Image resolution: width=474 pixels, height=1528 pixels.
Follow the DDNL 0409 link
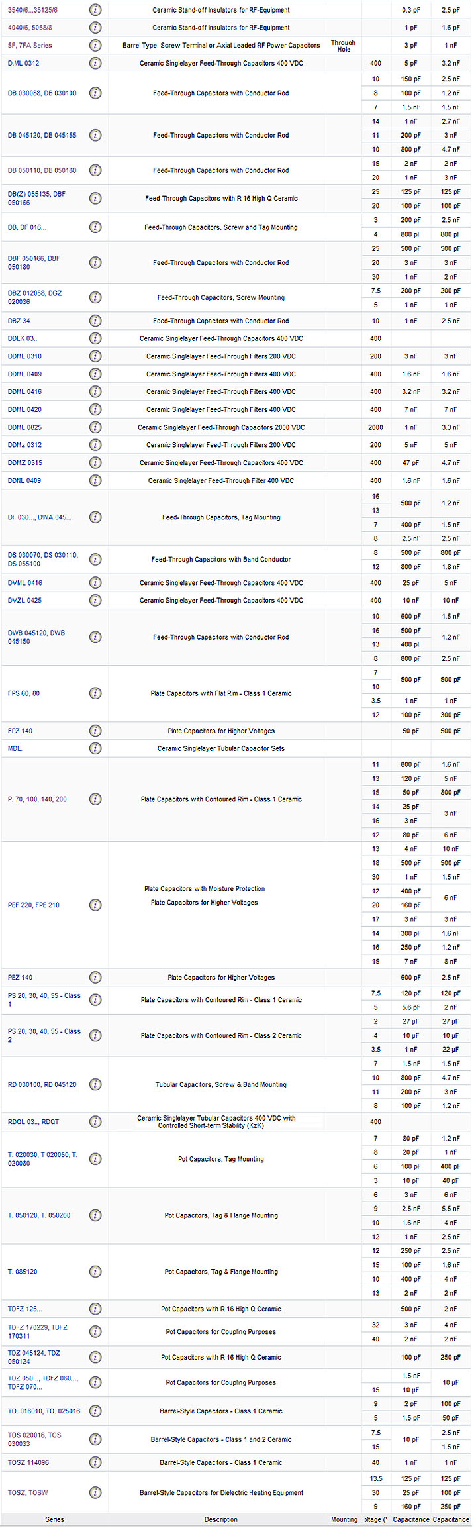24,480
